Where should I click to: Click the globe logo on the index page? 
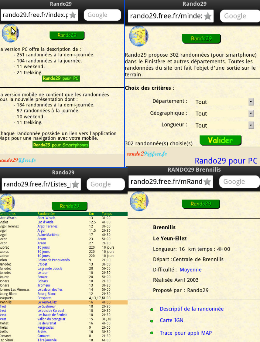(x=10, y=33)
